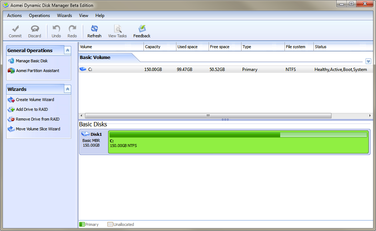376x231 pixels.
Task: Click Primary green legend swatch
Action: tap(82, 224)
